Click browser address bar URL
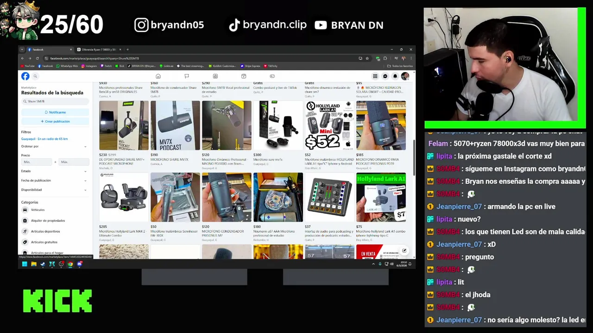This screenshot has height=333, width=593. 95,58
